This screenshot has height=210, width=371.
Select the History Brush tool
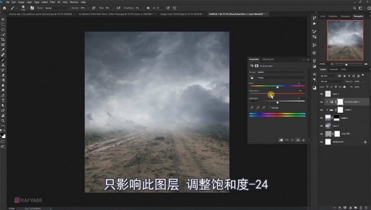click(3, 70)
